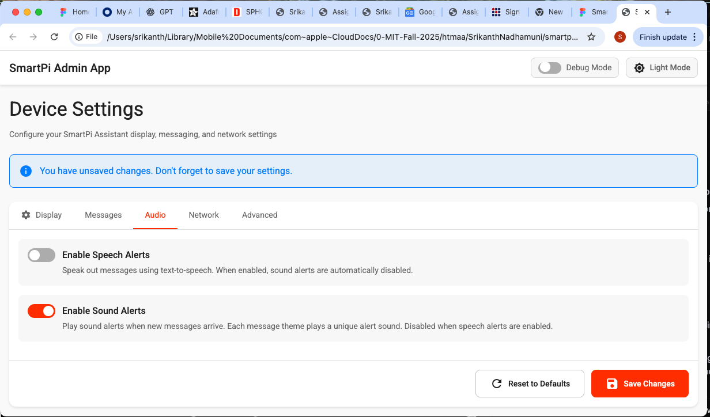Enable Debug Mode
710x417 pixels.
click(x=549, y=67)
